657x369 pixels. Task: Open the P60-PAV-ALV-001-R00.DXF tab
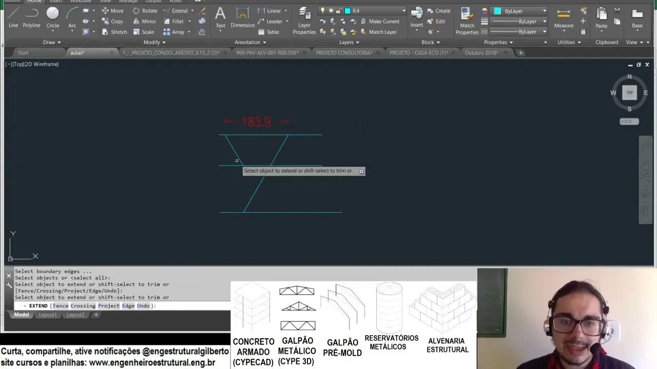tap(267, 53)
